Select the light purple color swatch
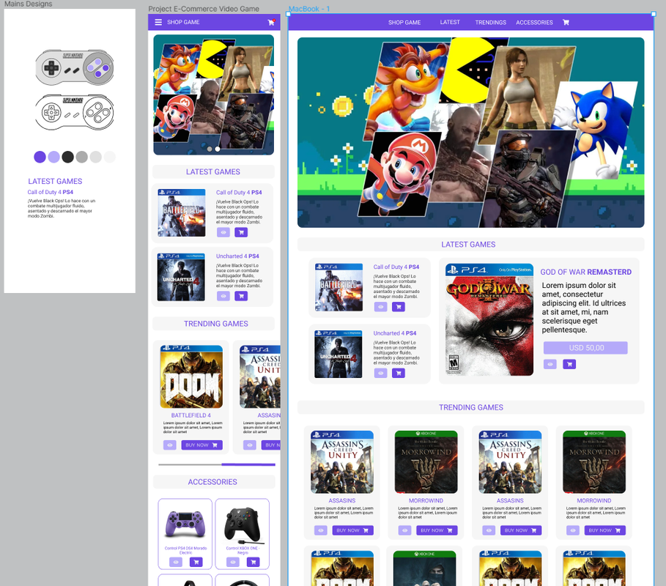666x586 pixels. (x=54, y=157)
